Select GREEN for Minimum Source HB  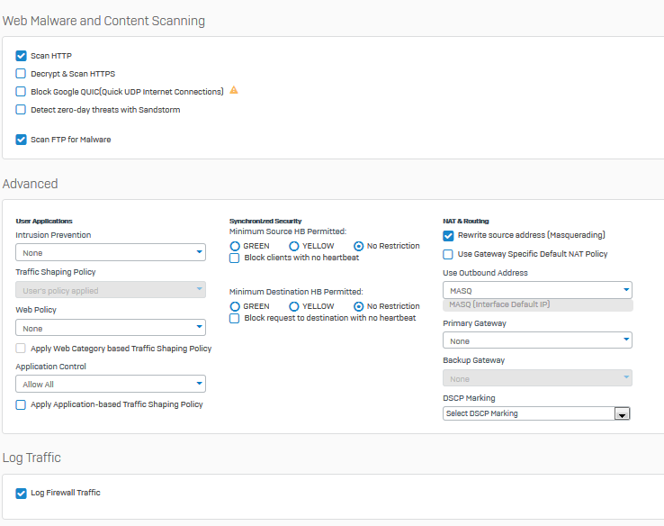tap(236, 246)
